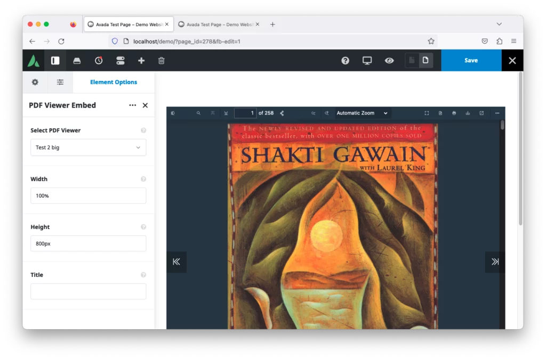The height and width of the screenshot is (359, 546).
Task: Jump to first page with left arrow overlay
Action: point(176,262)
